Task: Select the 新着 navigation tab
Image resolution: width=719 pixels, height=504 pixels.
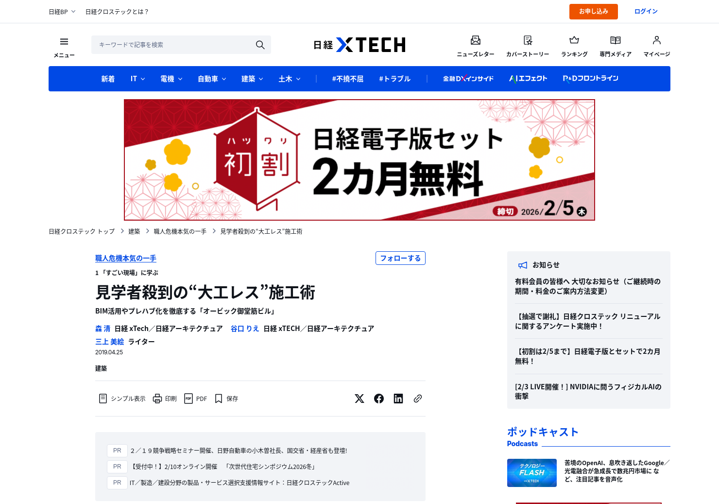Action: [x=108, y=79]
